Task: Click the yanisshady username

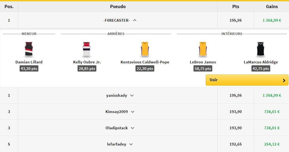Action: coord(116,95)
